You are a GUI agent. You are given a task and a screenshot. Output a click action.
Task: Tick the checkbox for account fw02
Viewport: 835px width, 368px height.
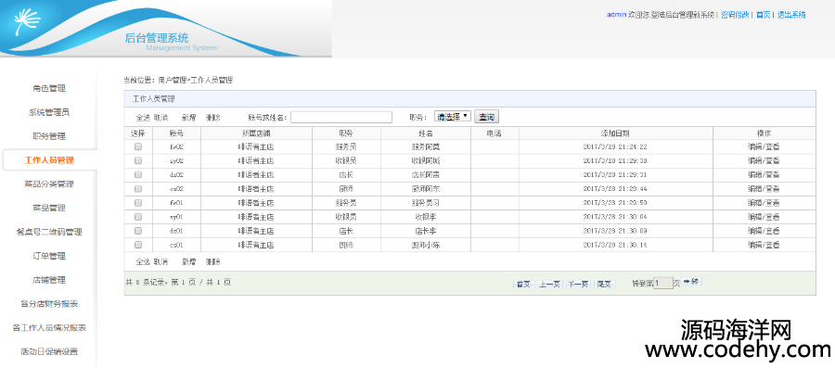(138, 146)
